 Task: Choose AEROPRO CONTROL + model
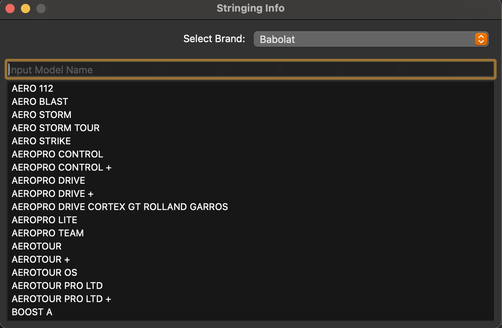(61, 167)
